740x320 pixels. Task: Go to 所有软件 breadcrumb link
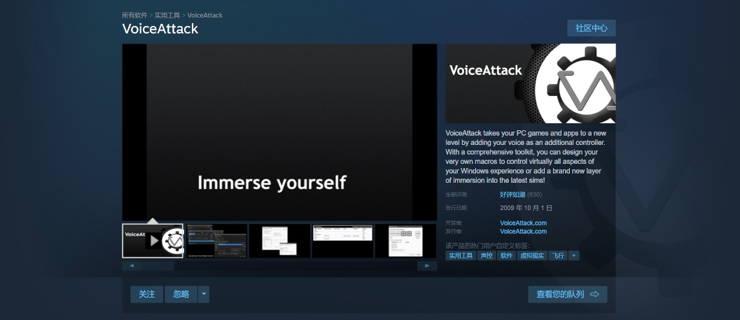tap(135, 15)
